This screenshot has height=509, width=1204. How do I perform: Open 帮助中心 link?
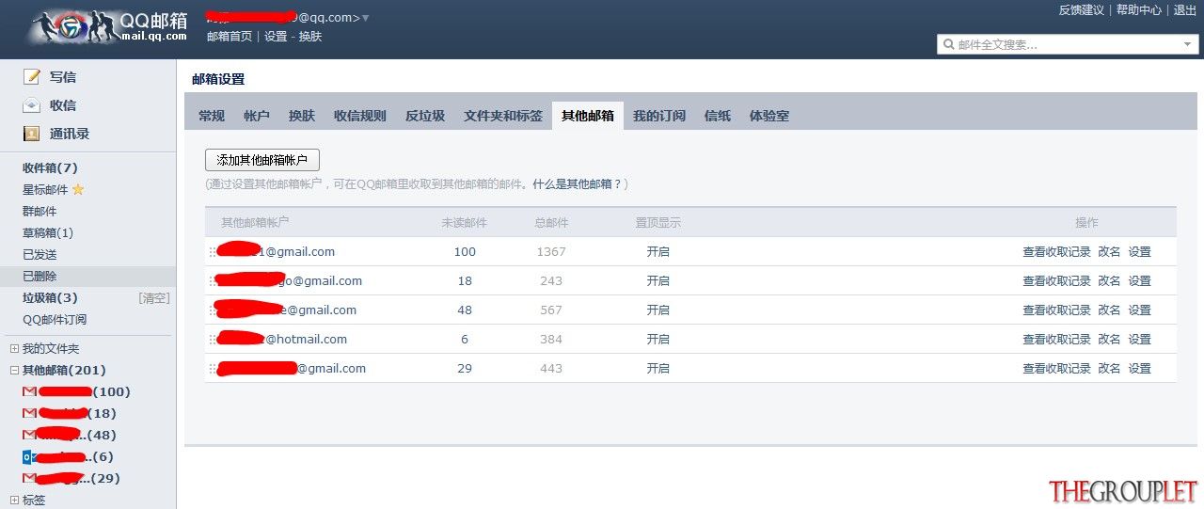pos(1139,9)
